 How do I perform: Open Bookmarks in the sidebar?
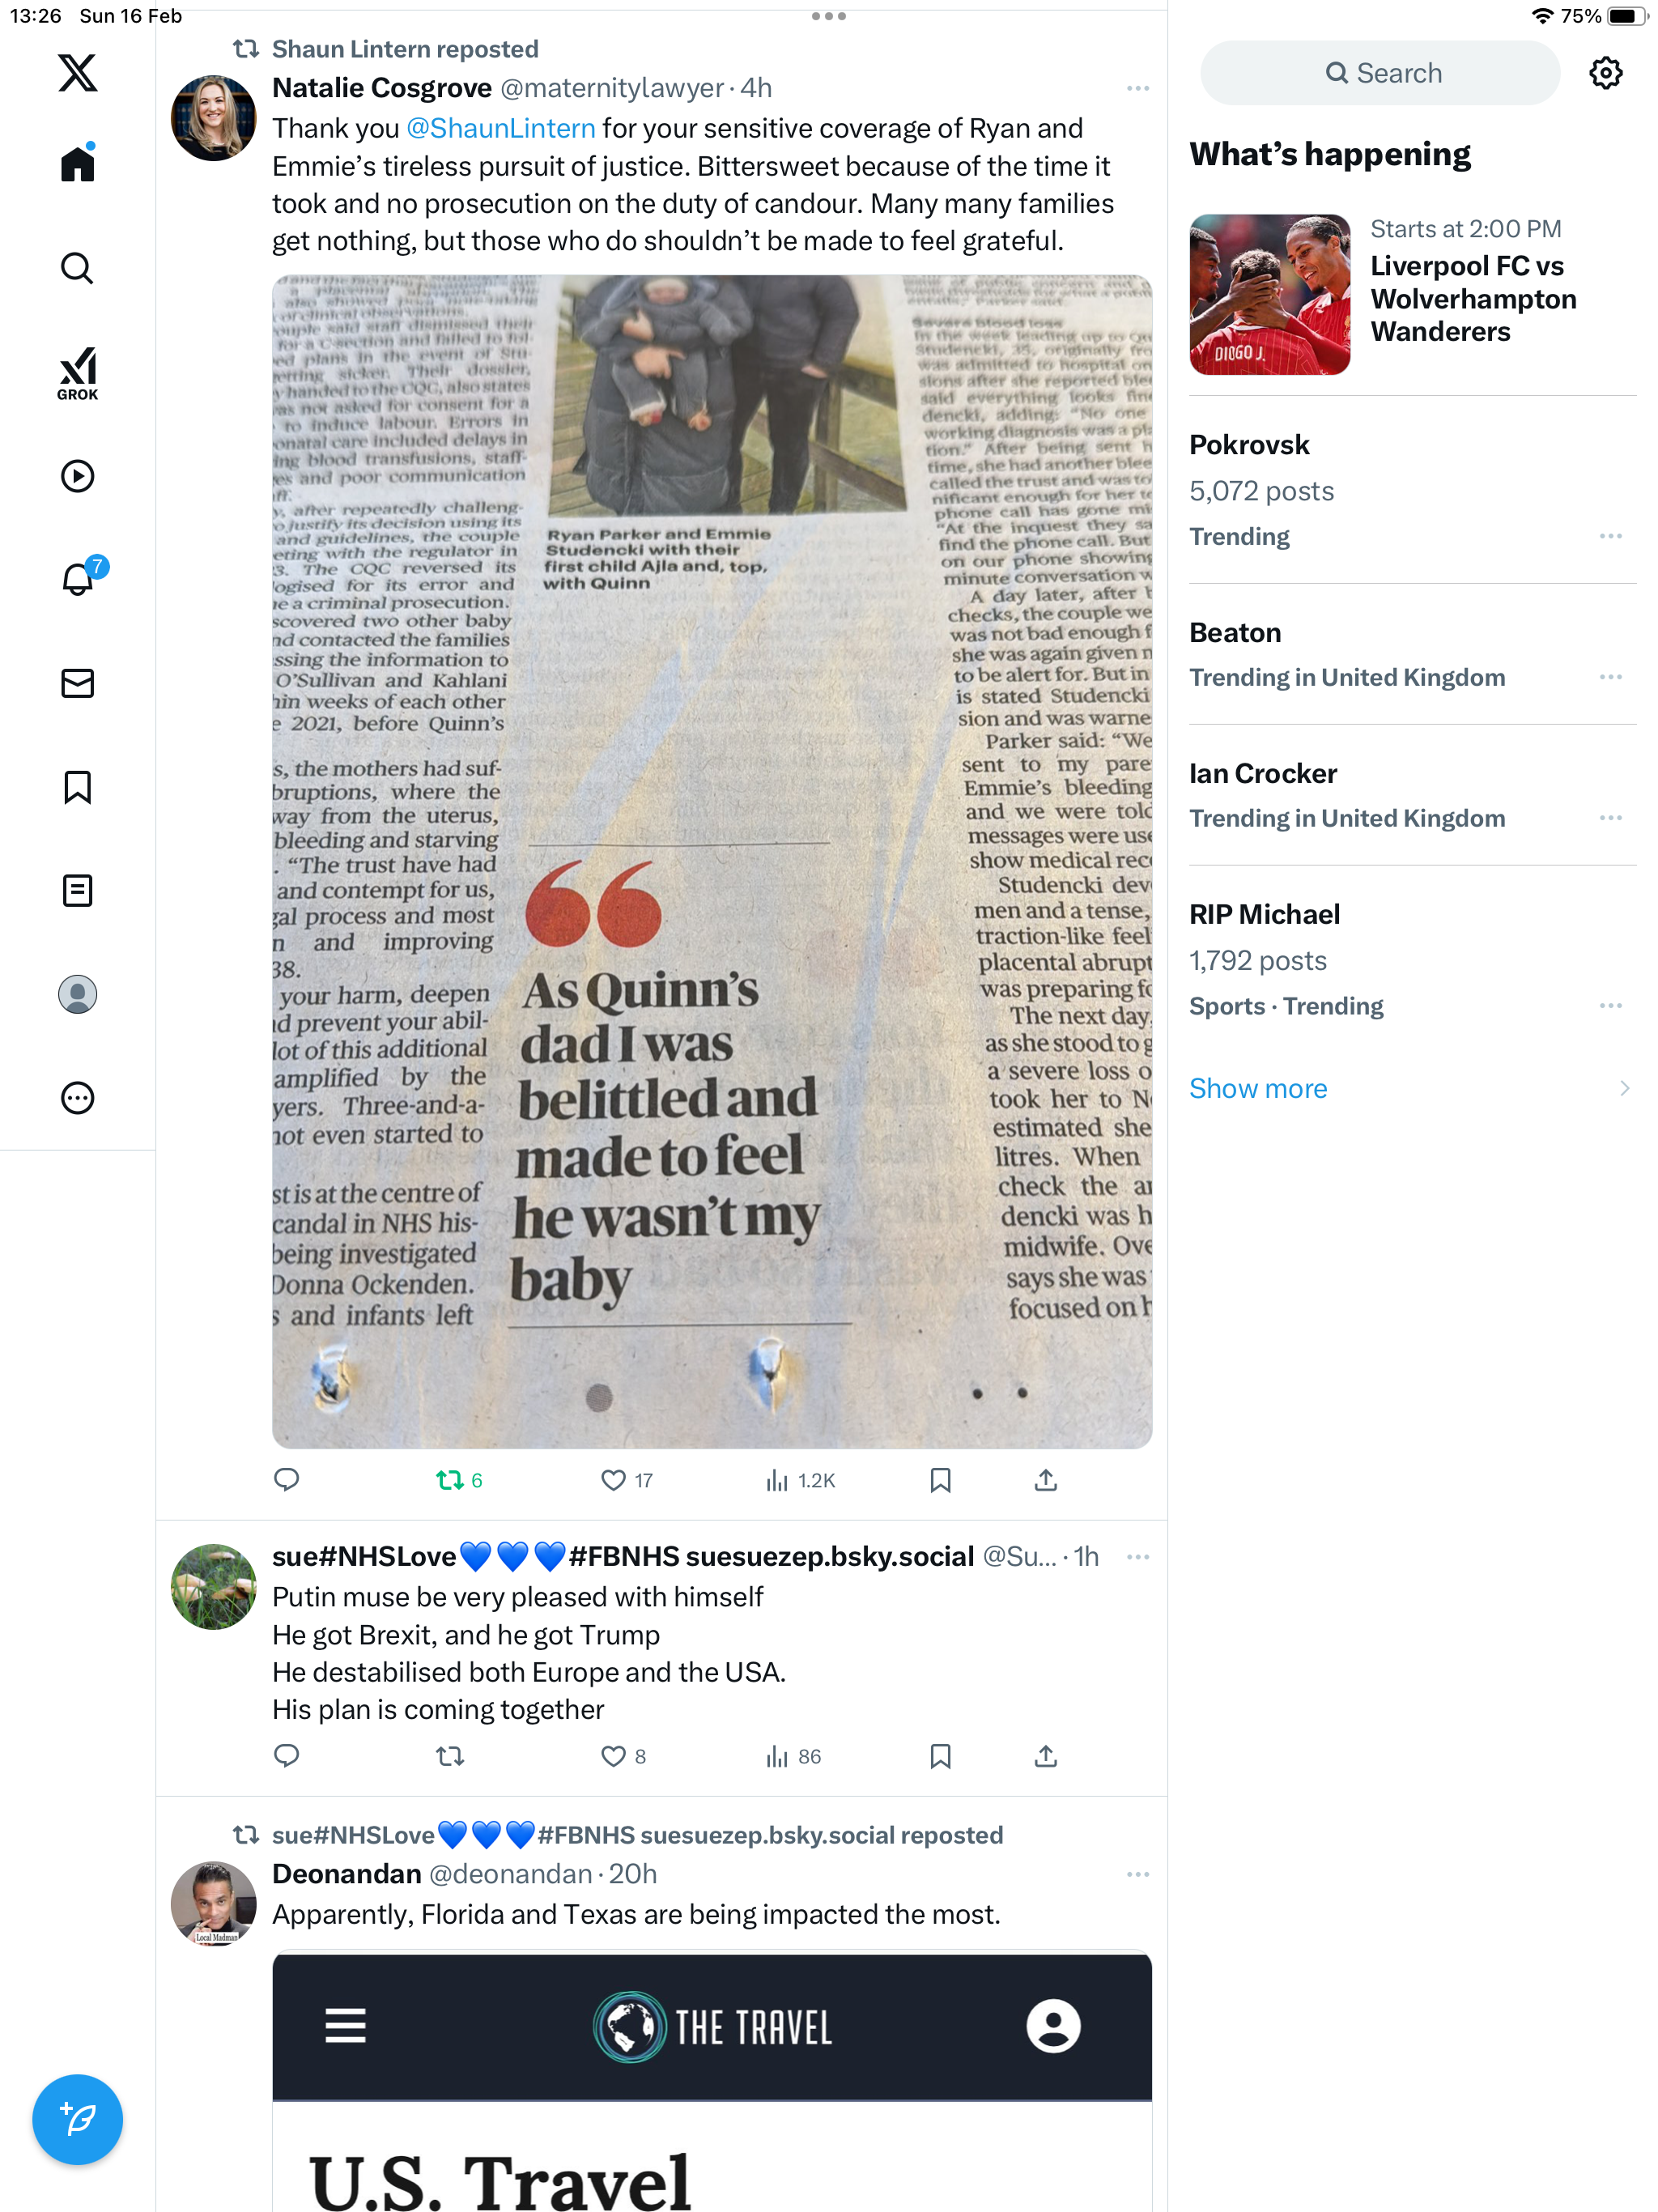pos(77,787)
